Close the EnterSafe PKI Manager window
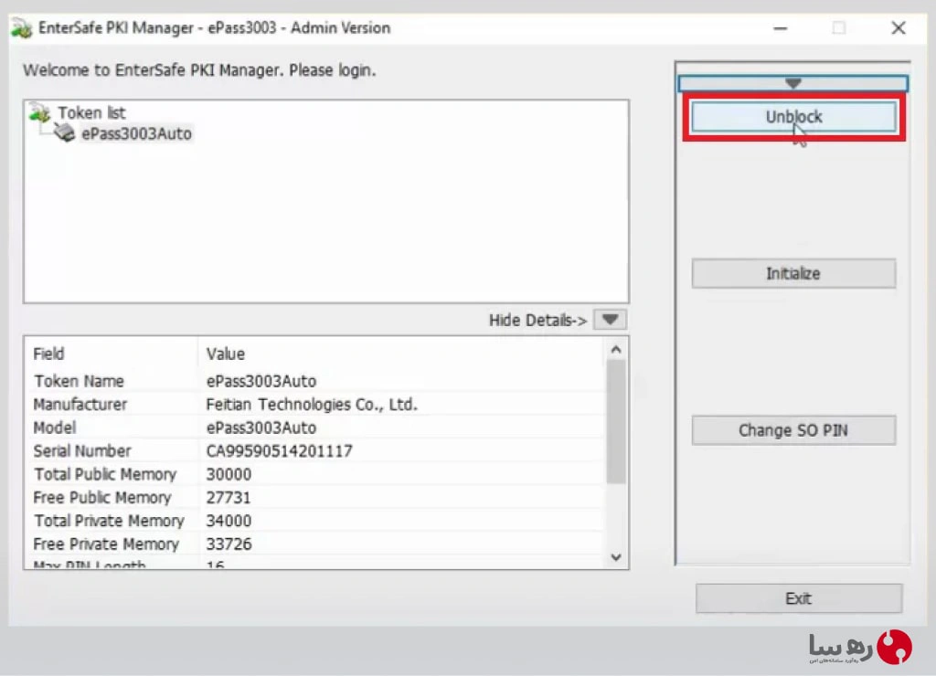 pyautogui.click(x=899, y=28)
